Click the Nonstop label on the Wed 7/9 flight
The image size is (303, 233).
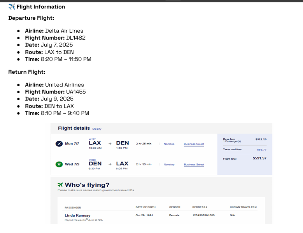[x=169, y=165]
